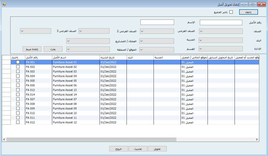Image resolution: width=268 pixels, height=156 pixels.
Task: Open the الصنف الفرعي subcategory dropdown
Action: [157, 31]
